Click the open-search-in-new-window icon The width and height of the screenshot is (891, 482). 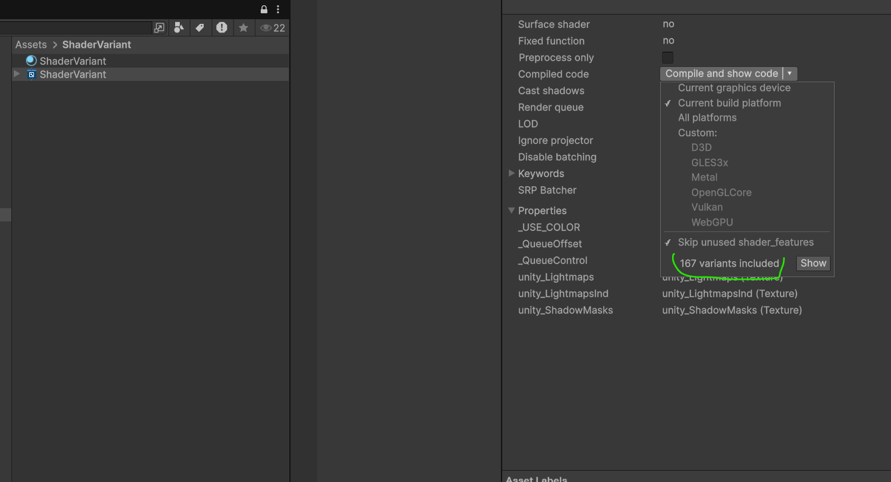point(159,28)
